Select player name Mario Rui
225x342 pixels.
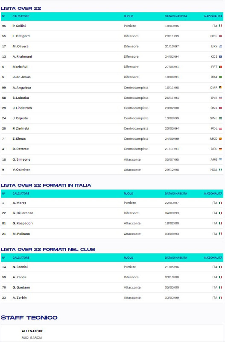click(20, 67)
